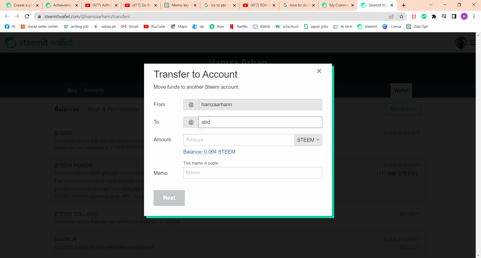481x258 pixels.
Task: Expand the STEEM DOLLARS $0.000 dropdown
Action: [410, 214]
